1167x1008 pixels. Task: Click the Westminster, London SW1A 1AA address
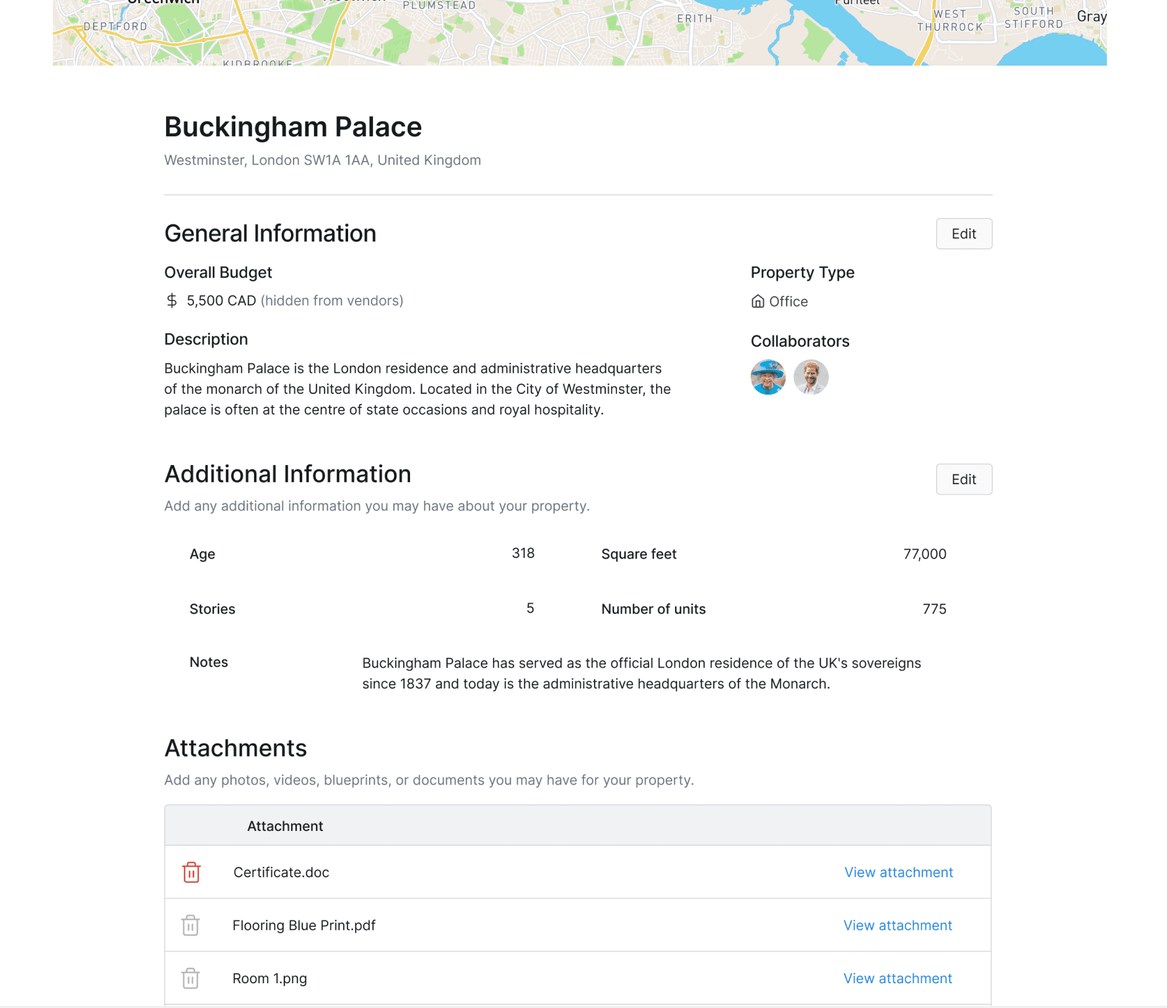click(323, 160)
